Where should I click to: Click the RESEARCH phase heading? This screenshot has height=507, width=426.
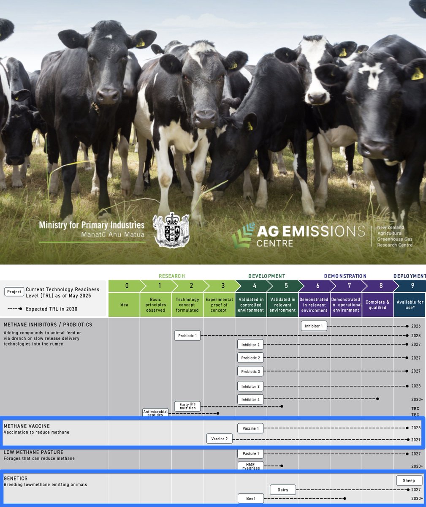(x=172, y=276)
